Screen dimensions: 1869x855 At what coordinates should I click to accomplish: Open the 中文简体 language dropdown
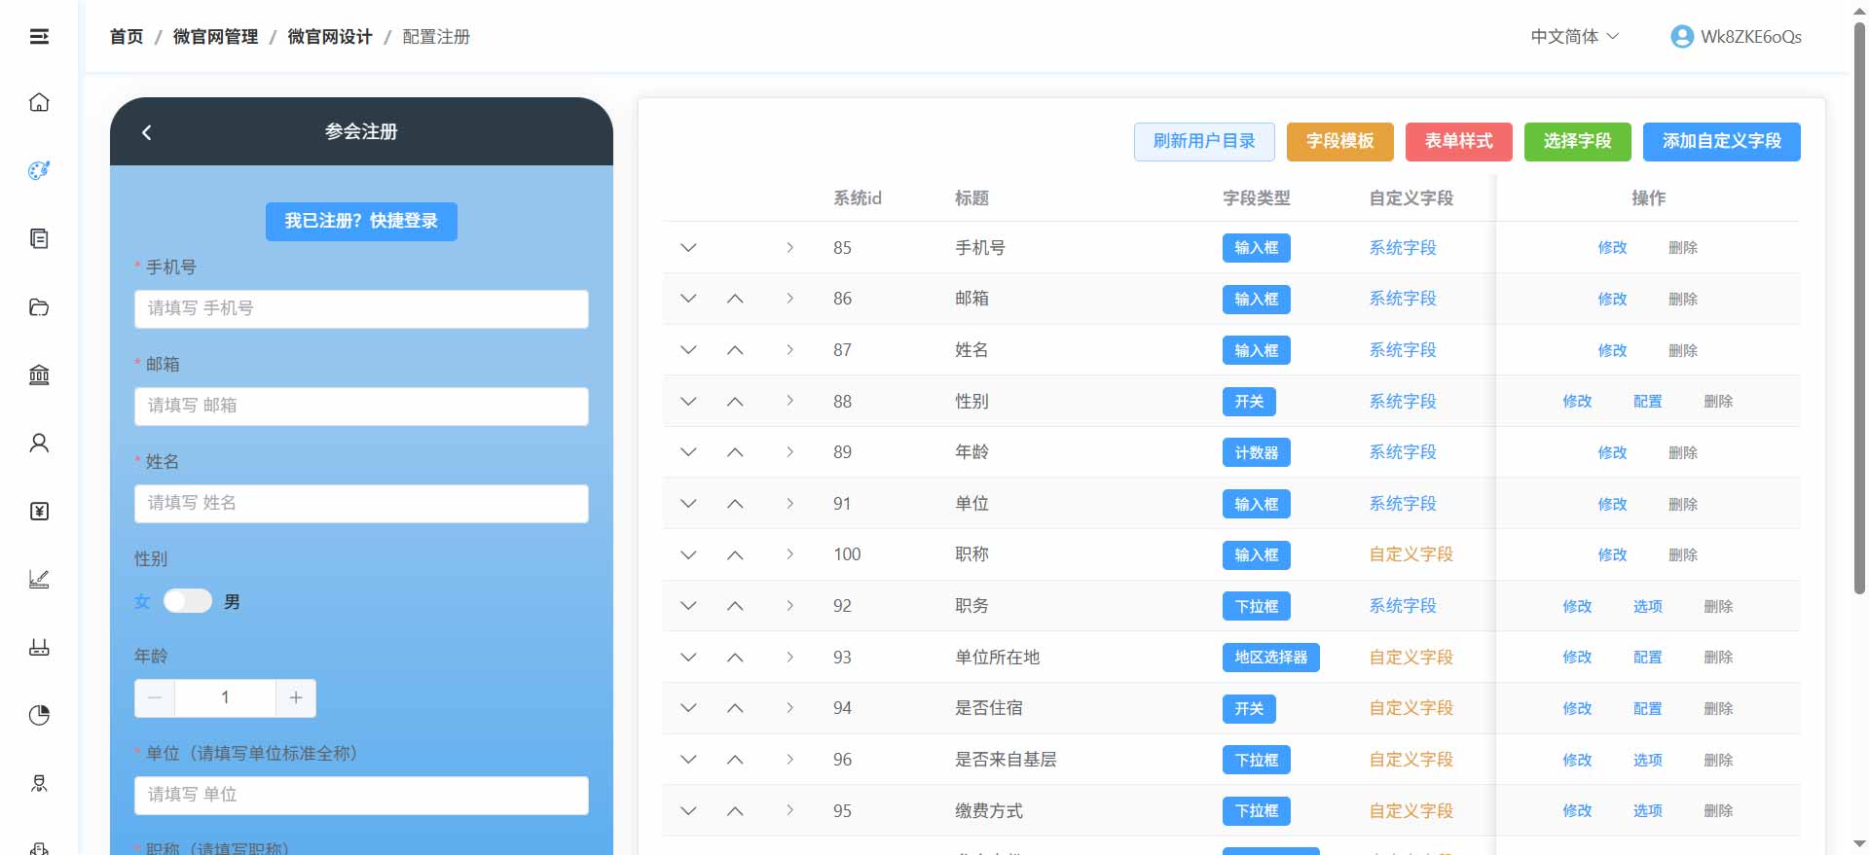coord(1574,36)
